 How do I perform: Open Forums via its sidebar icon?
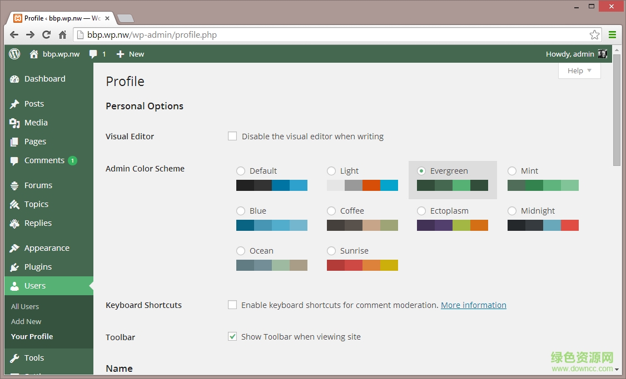[14, 185]
